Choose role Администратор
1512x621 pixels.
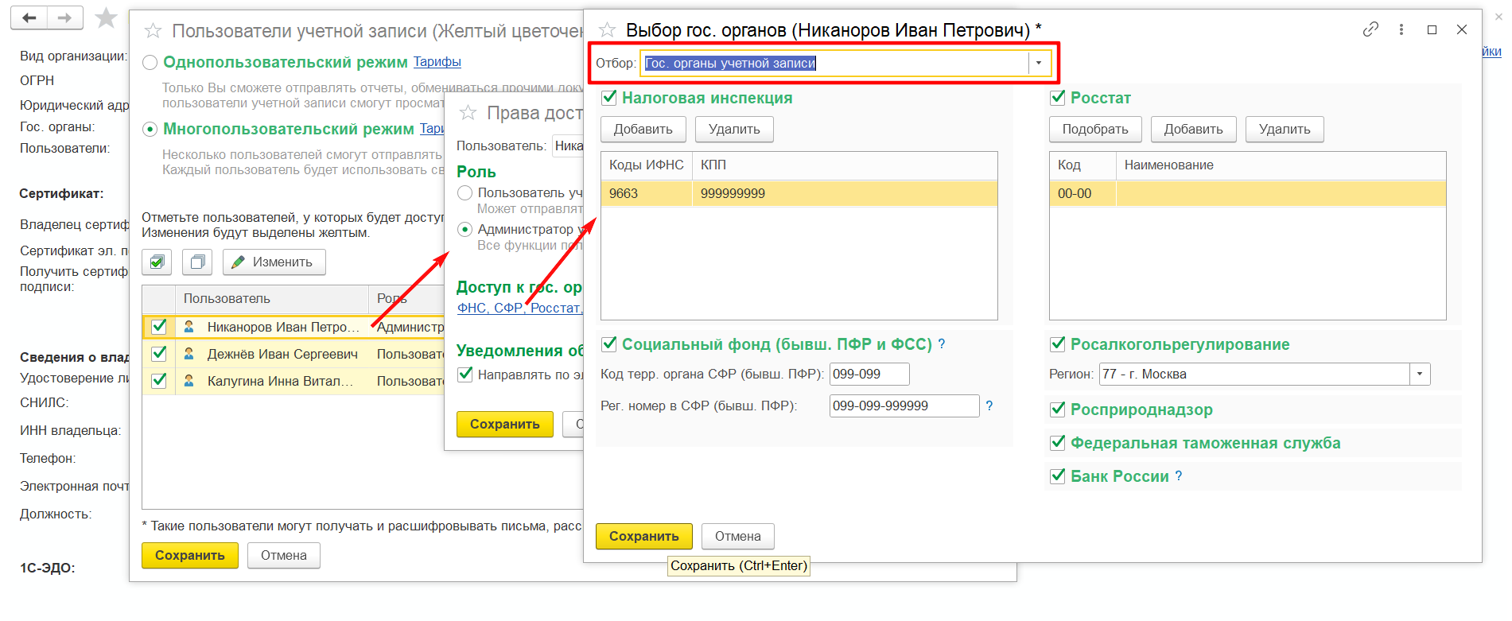(x=465, y=229)
